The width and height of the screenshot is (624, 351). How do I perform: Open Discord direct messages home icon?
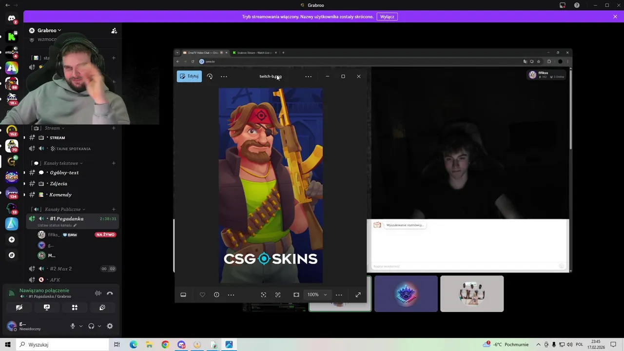click(12, 19)
